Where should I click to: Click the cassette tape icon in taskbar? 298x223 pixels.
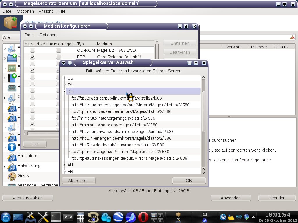tap(68, 217)
